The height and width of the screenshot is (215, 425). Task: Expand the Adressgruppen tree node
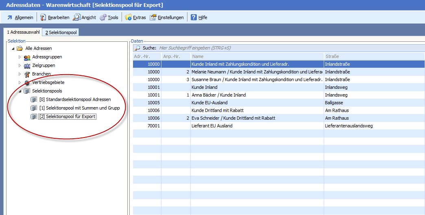(20, 57)
